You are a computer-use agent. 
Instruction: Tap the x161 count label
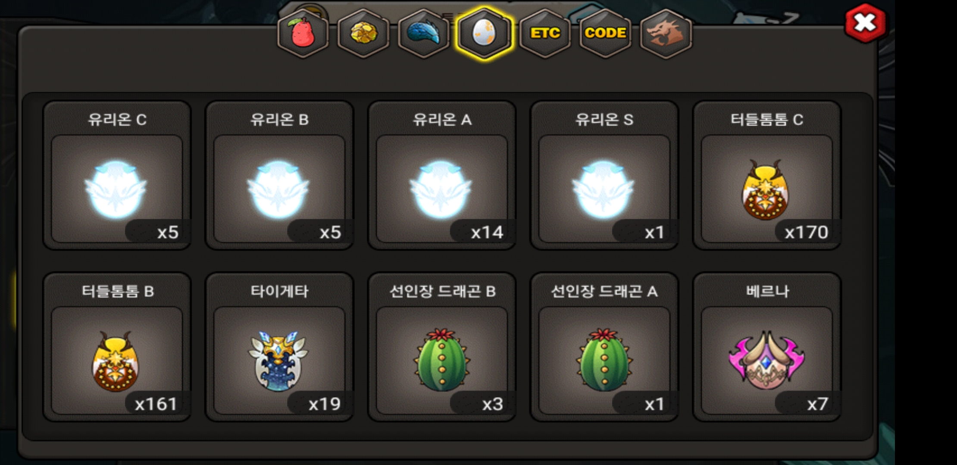(156, 404)
